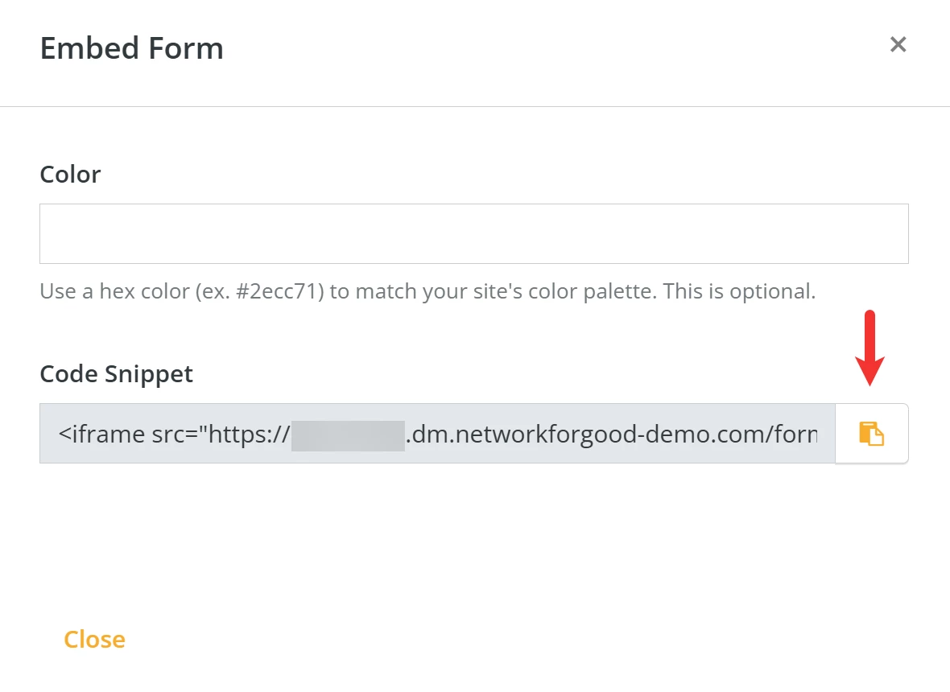Click the orange Close link
Screen dimensions: 950x692
click(94, 639)
